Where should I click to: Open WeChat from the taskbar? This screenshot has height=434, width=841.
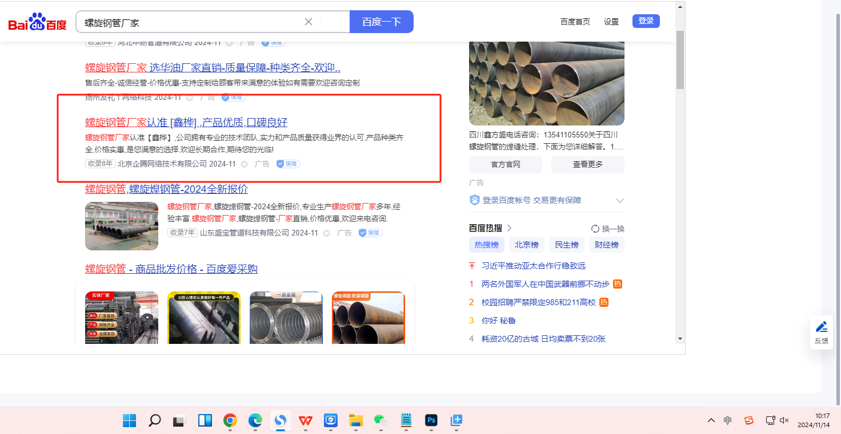point(381,421)
